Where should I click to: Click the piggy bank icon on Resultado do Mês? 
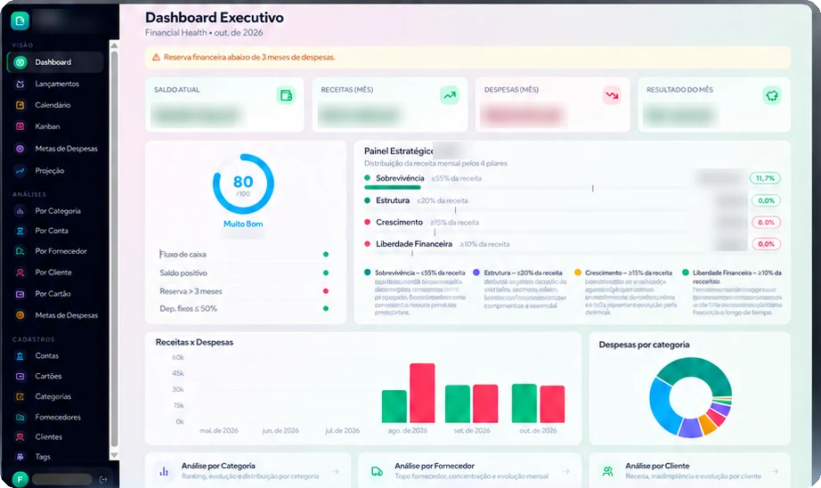pos(772,95)
